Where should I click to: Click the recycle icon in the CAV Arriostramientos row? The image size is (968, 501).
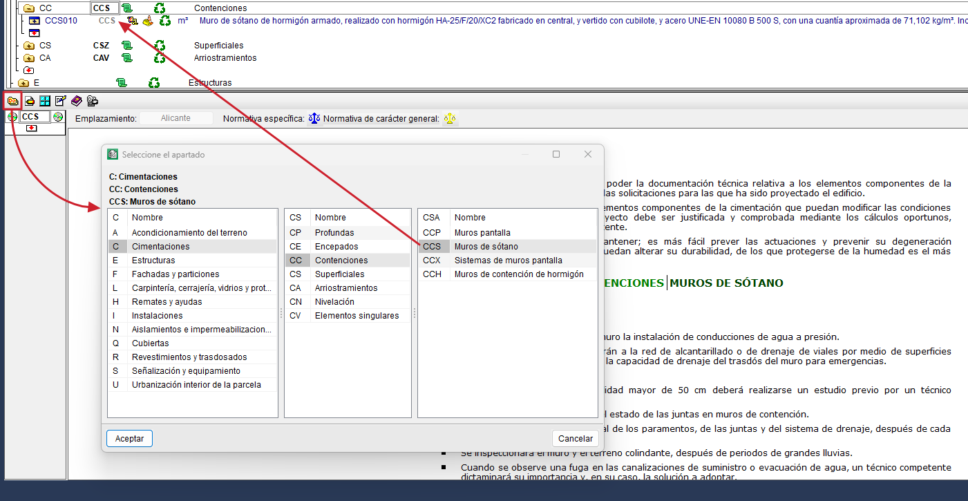point(160,58)
